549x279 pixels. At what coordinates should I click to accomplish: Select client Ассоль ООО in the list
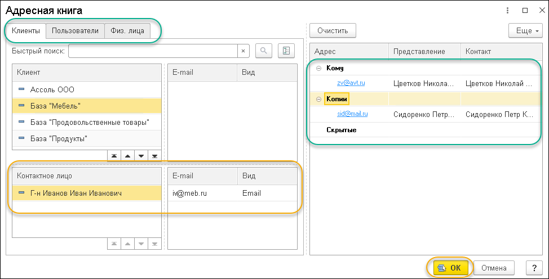coord(52,89)
